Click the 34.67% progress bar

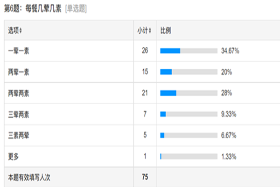(189, 51)
